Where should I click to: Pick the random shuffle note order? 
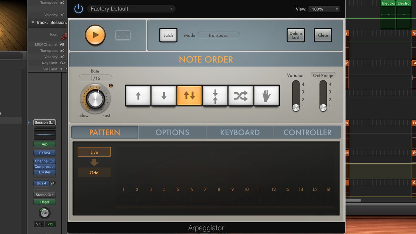click(x=241, y=96)
